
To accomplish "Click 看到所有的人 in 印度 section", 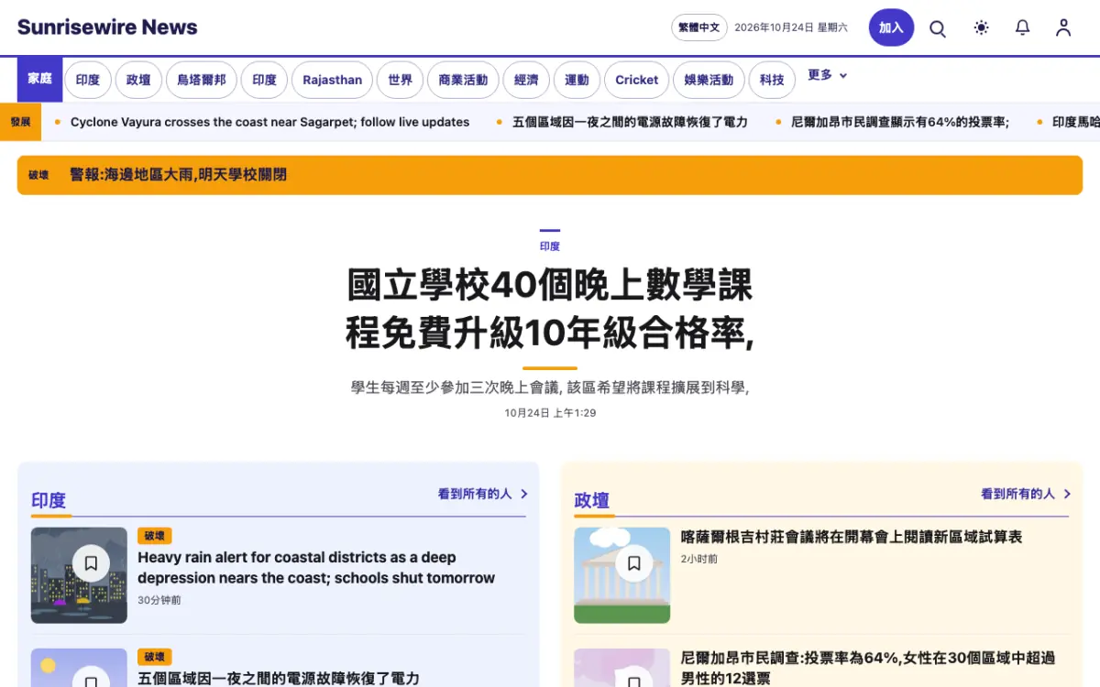I will click(475, 494).
